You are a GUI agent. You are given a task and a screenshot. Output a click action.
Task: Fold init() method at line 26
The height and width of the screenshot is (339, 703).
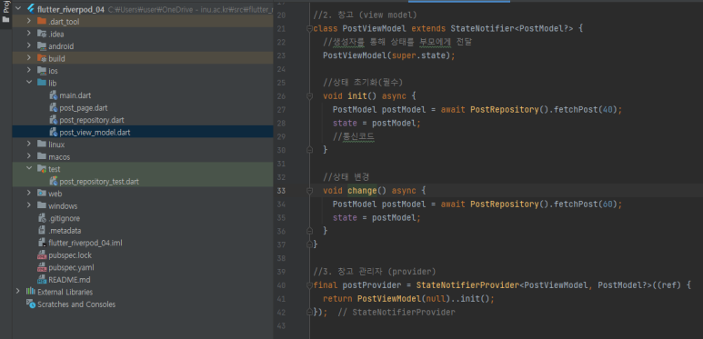(309, 95)
